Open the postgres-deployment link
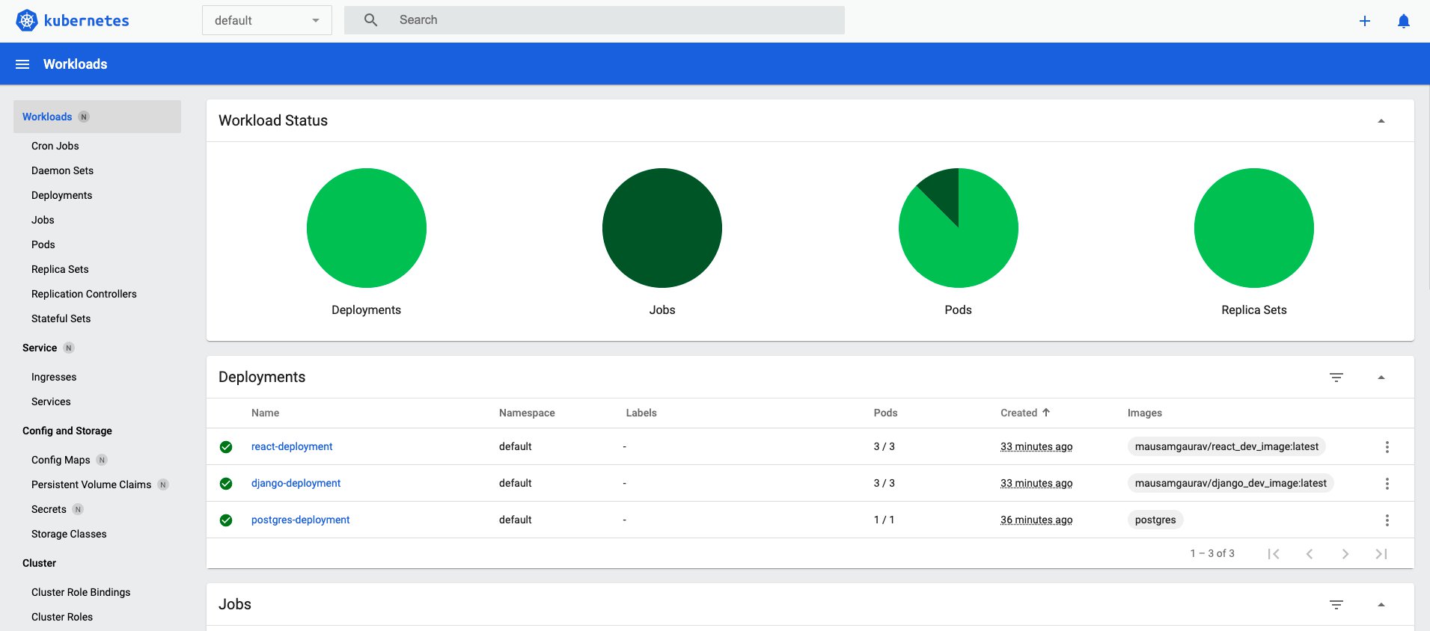The width and height of the screenshot is (1430, 631). coord(300,520)
